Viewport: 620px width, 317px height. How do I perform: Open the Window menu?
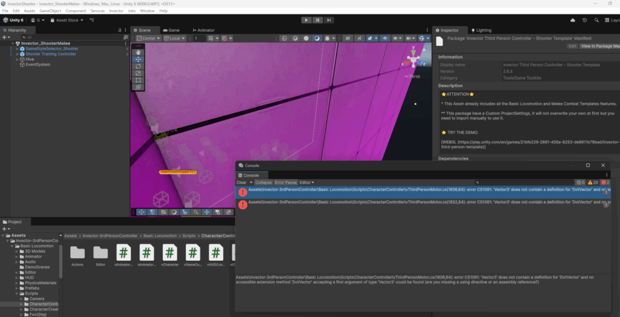click(x=148, y=11)
